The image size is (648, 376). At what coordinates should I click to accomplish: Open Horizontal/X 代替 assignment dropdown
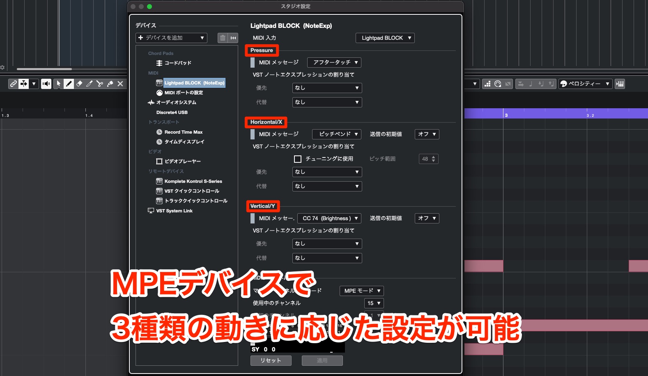327,186
